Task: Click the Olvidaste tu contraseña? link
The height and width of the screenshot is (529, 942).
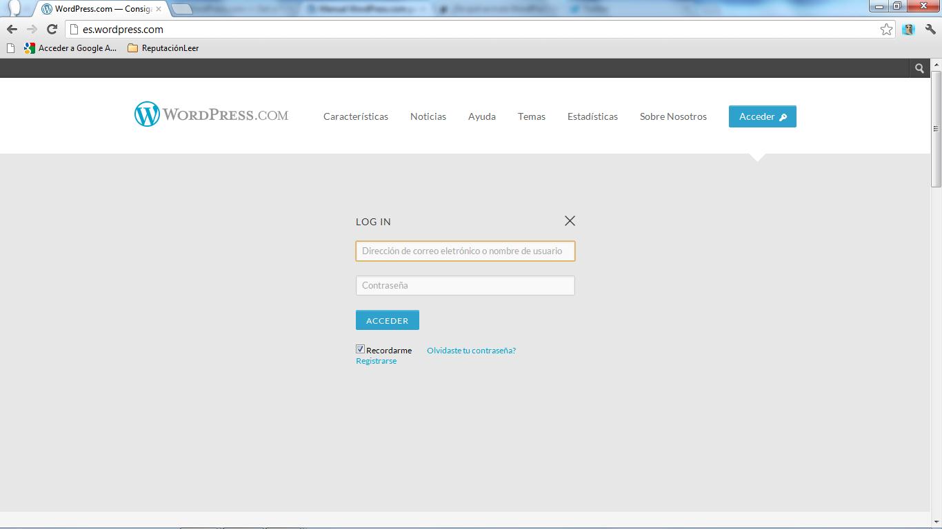Action: coord(471,351)
